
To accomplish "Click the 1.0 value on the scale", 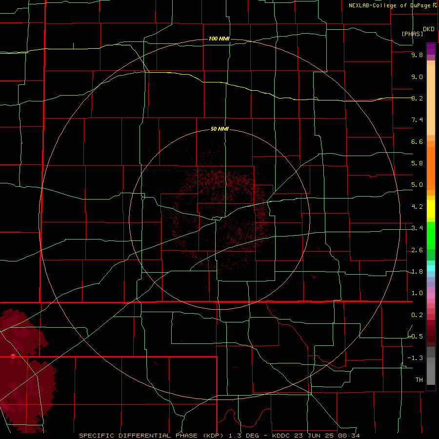I will pos(417,293).
